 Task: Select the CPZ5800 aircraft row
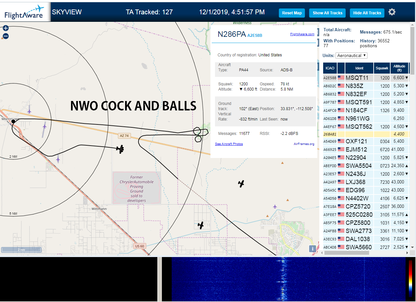point(366,223)
